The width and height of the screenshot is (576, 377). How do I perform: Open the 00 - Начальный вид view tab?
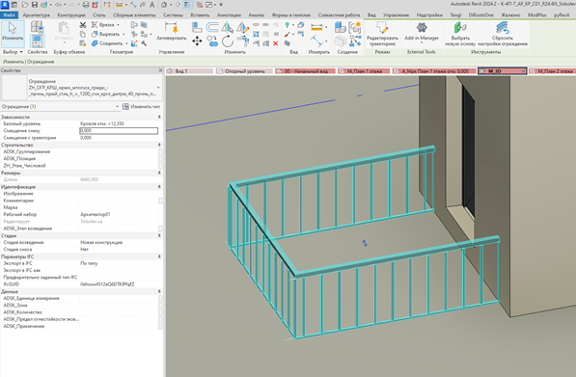[305, 71]
